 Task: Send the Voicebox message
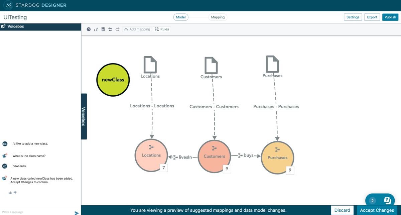coord(77,213)
